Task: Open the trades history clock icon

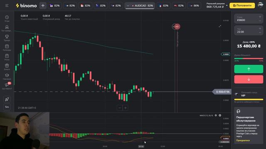Action: pyautogui.click(x=7, y=17)
